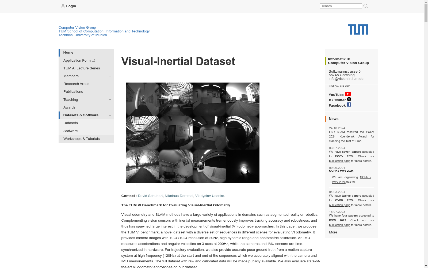Viewport: 428px width, 268px height.
Task: Open Facebook text link
Action: (337, 106)
